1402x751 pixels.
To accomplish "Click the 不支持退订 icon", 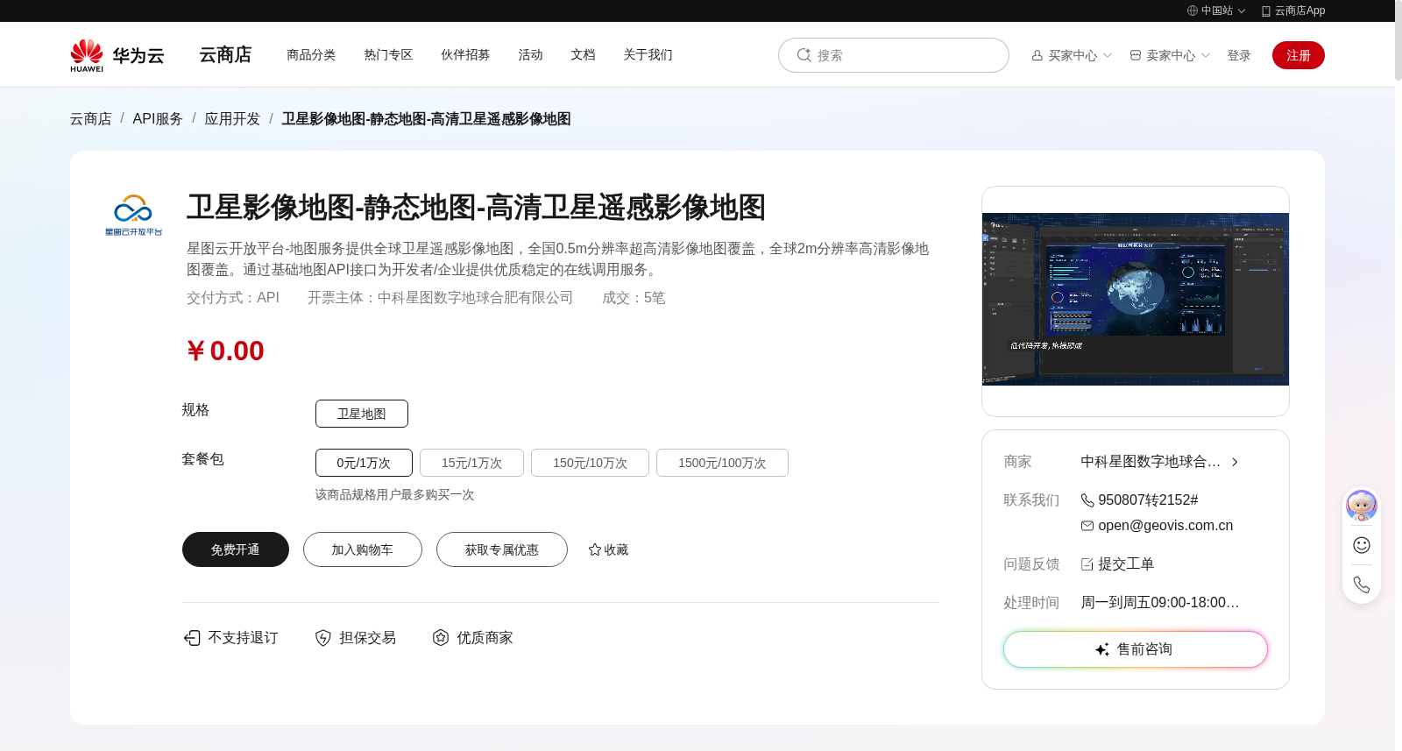I will coord(192,638).
